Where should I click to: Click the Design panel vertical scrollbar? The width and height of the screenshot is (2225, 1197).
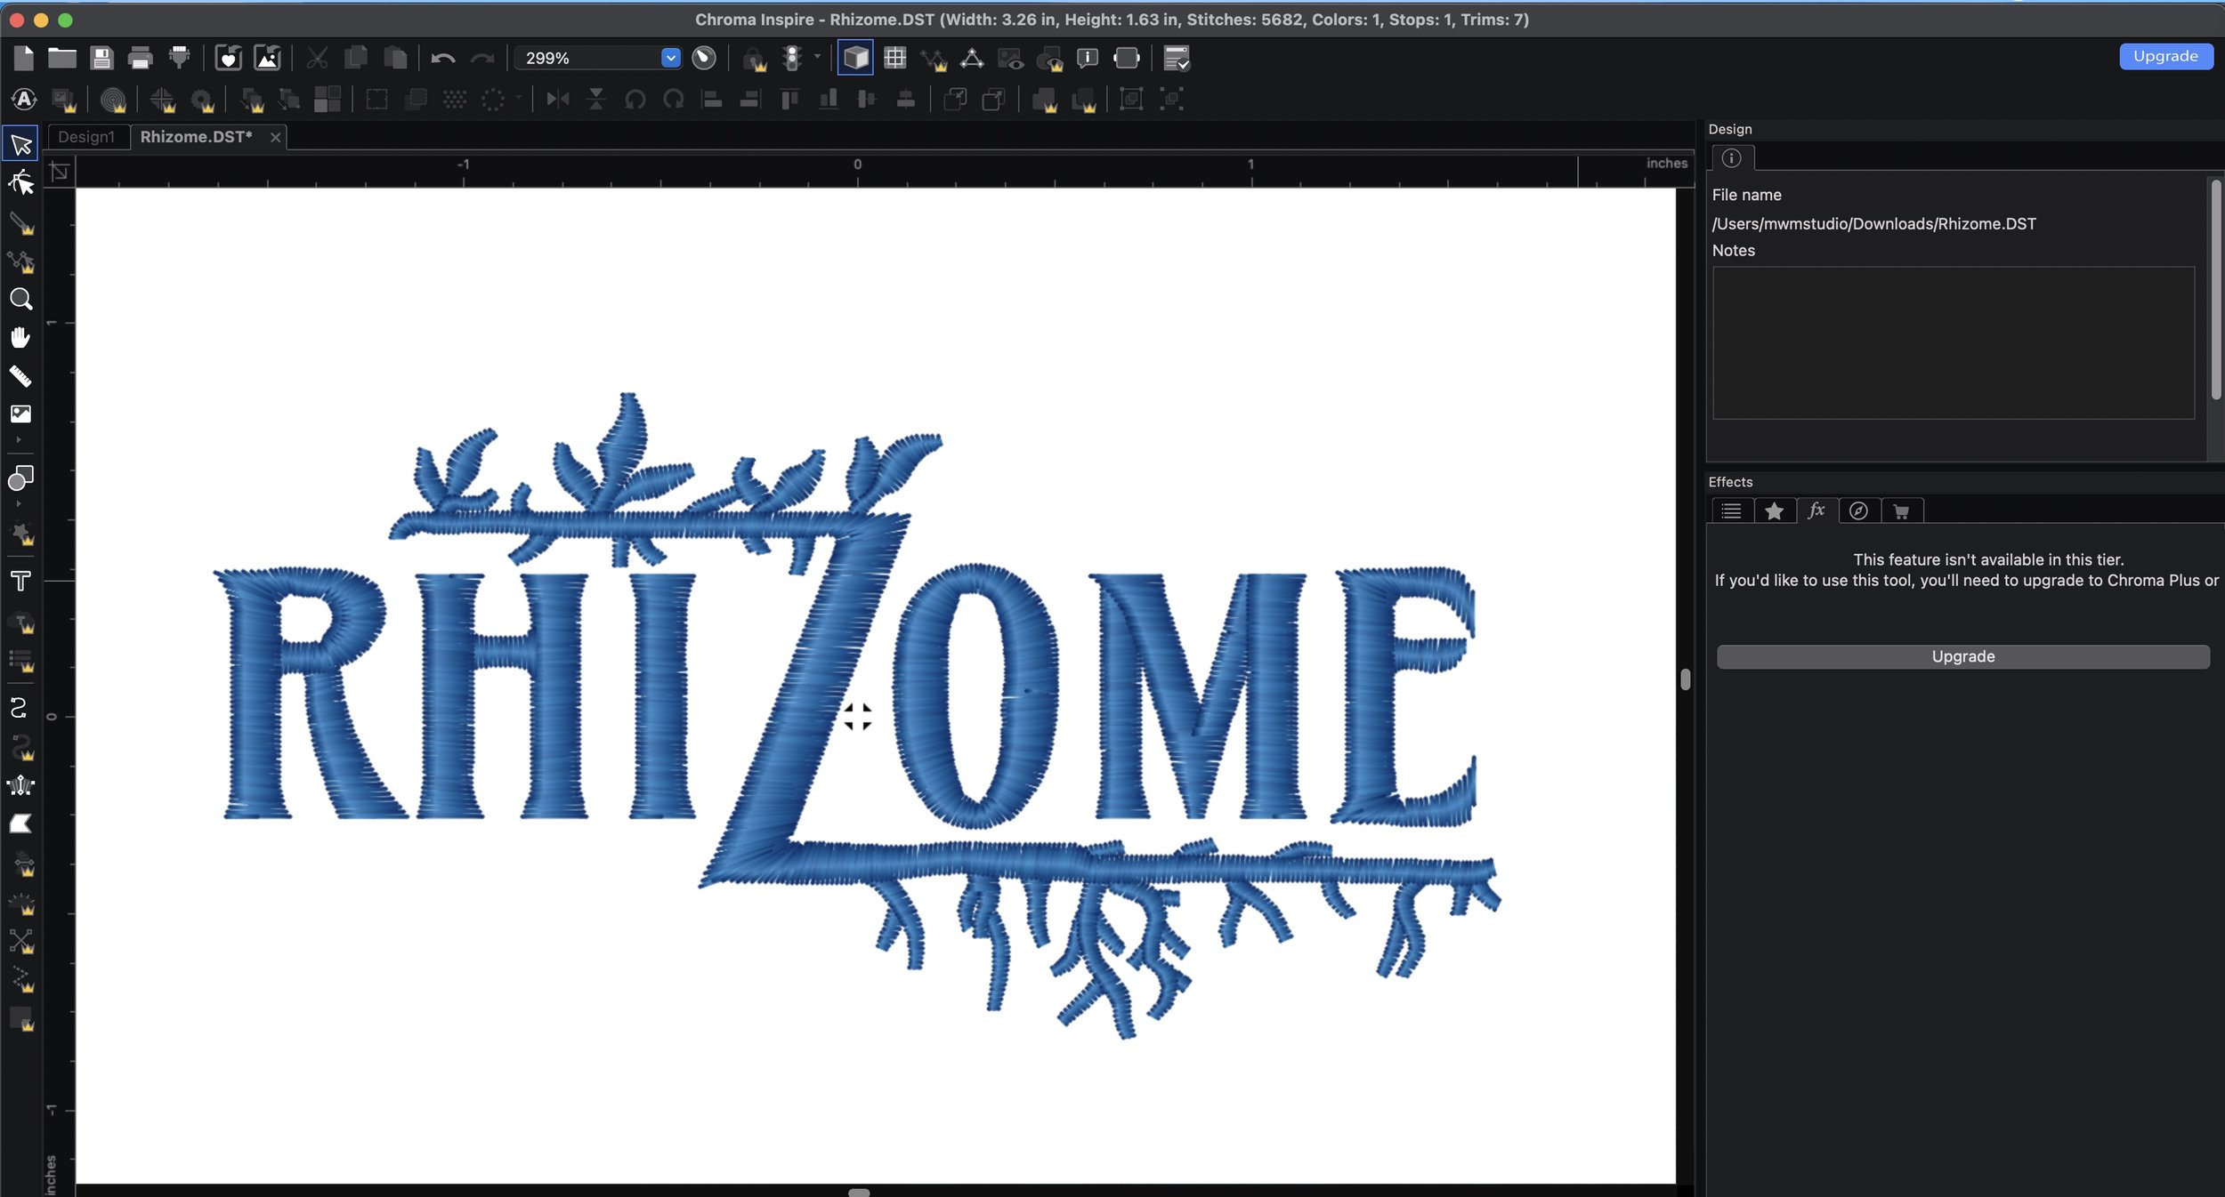(2216, 289)
